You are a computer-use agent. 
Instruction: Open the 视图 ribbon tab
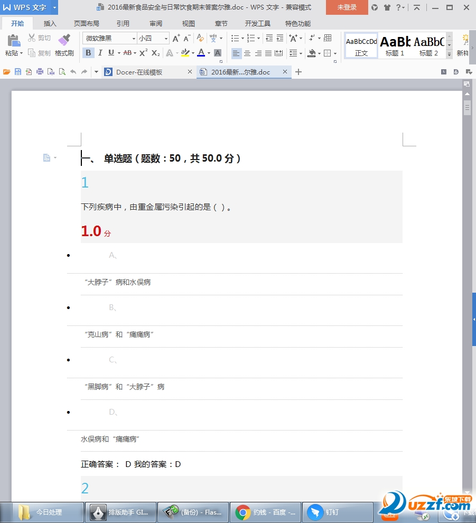point(189,23)
